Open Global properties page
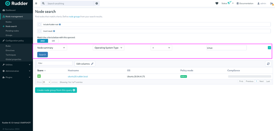Image resolution: width=275 pixels, height=131 pixels. pyautogui.click(x=13, y=59)
